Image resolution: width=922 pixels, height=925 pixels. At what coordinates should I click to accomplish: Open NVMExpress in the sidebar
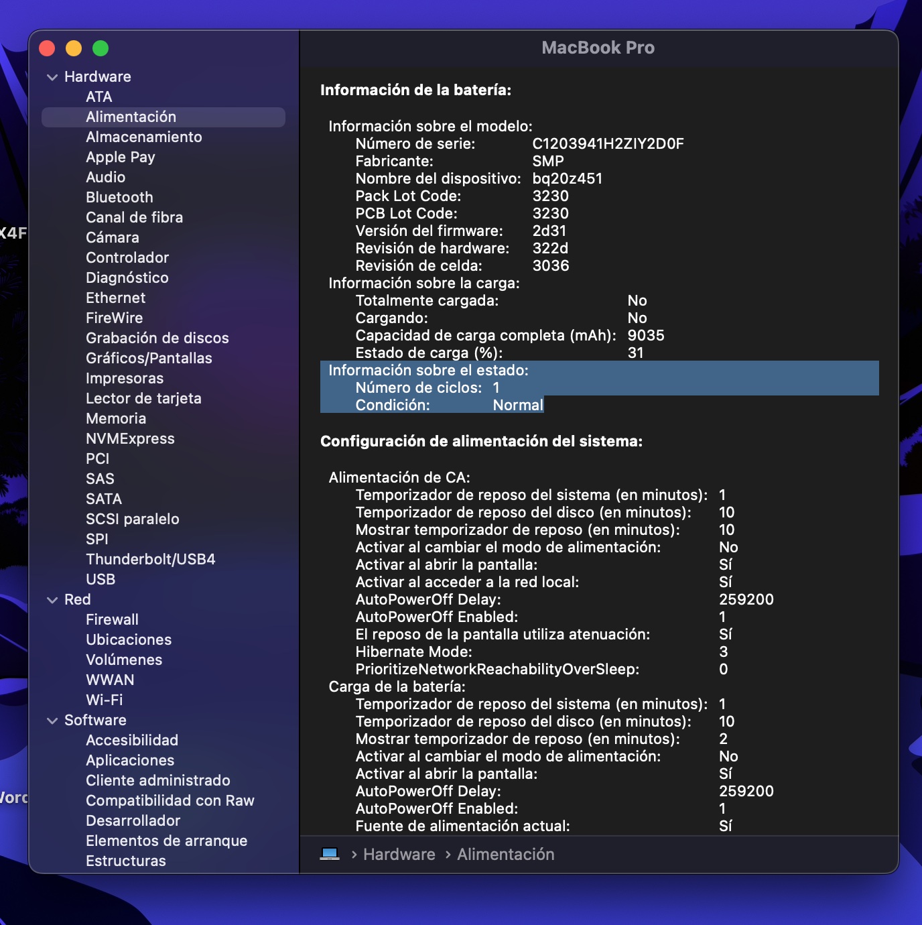click(130, 438)
